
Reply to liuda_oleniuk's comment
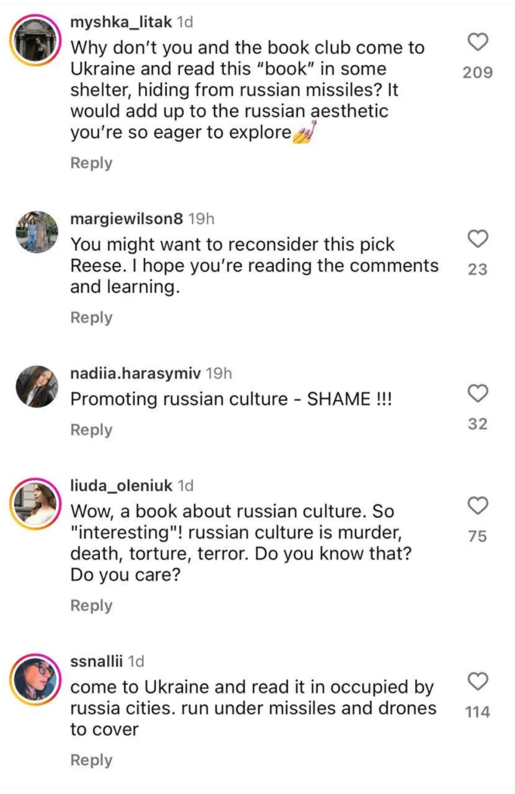click(92, 605)
